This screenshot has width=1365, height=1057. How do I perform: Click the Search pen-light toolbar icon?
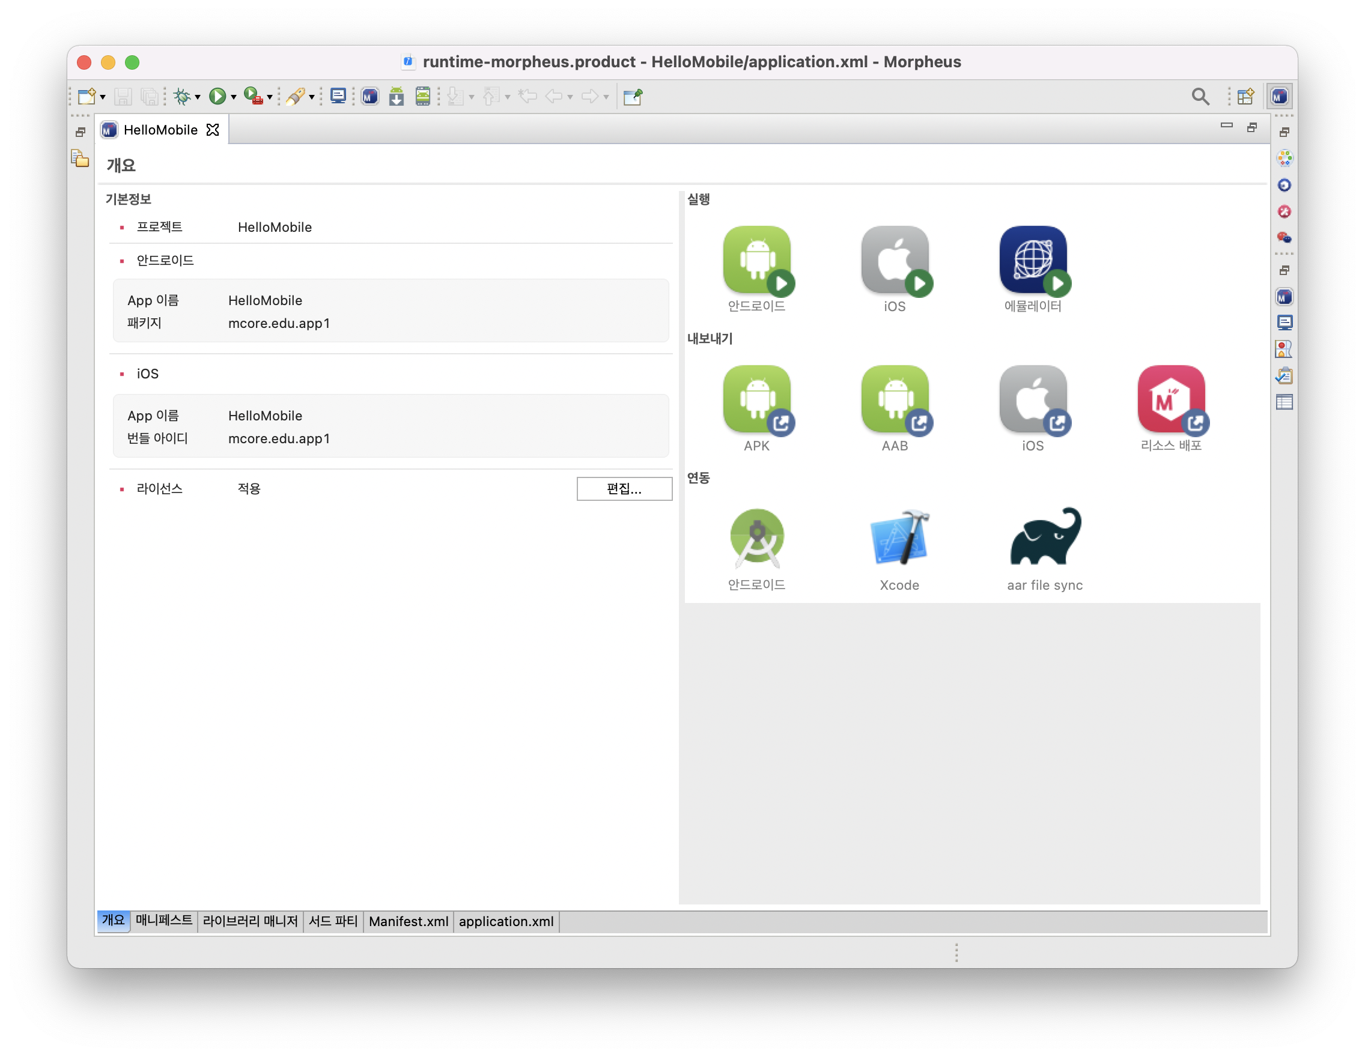[x=295, y=96]
